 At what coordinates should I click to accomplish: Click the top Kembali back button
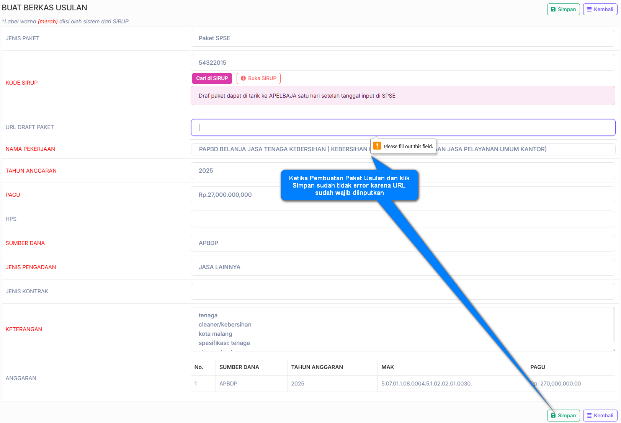(600, 10)
